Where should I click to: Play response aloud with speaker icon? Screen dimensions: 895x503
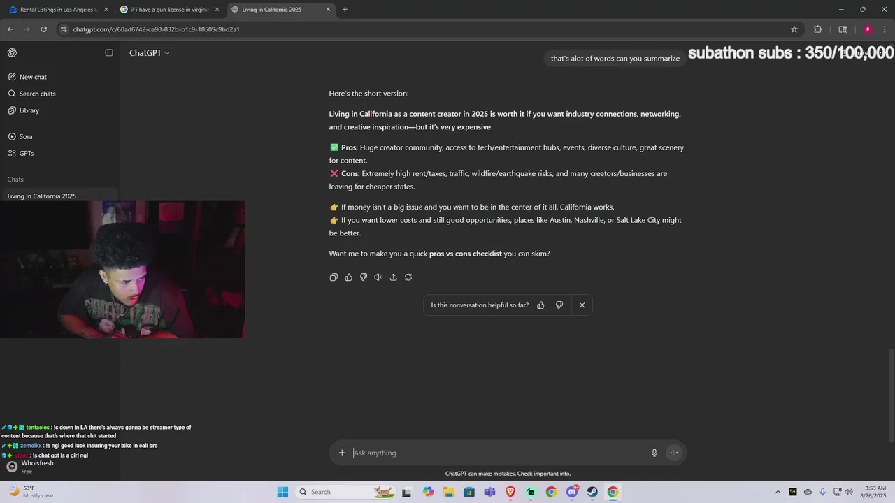coord(378,277)
